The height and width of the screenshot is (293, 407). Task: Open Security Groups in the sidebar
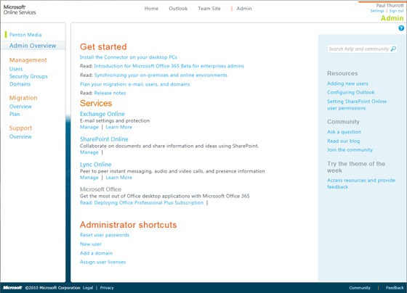tap(28, 76)
